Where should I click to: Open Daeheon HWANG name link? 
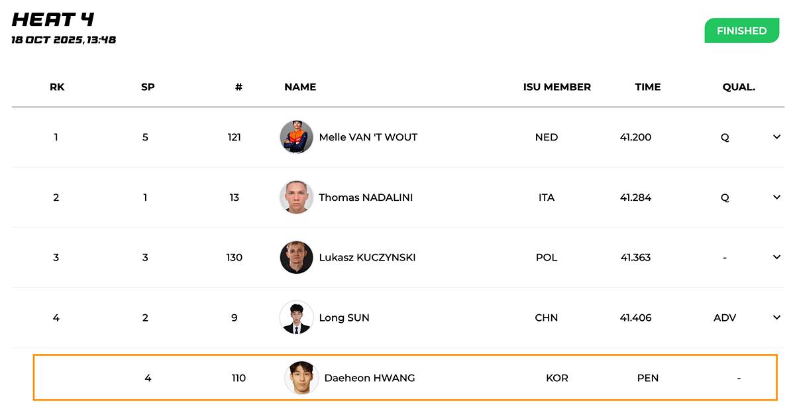pyautogui.click(x=369, y=378)
